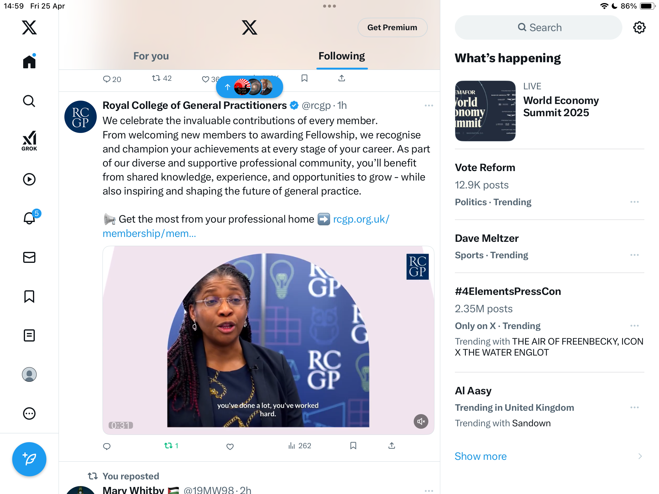Viewport: 659px width, 494px height.
Task: Unmute the RCGP video sound
Action: tap(421, 421)
